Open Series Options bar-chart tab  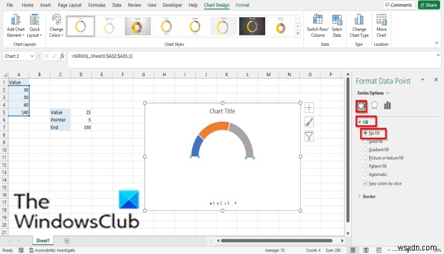[x=388, y=105]
